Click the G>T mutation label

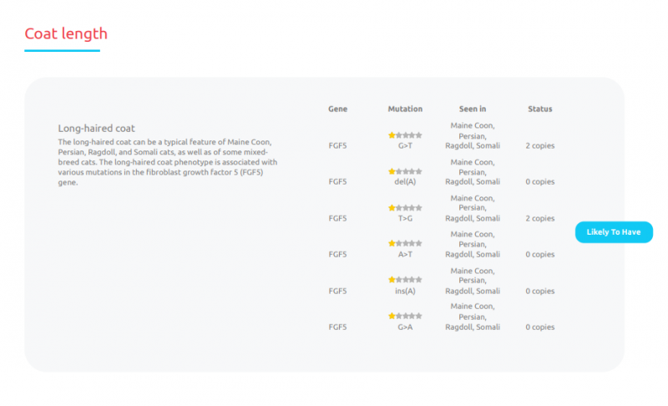pos(405,145)
